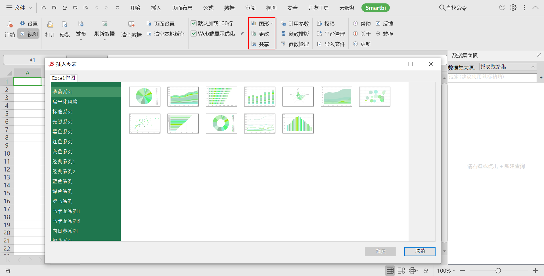544x276 pixels.
Task: Click the 查找命令 search command box
Action: point(453,8)
